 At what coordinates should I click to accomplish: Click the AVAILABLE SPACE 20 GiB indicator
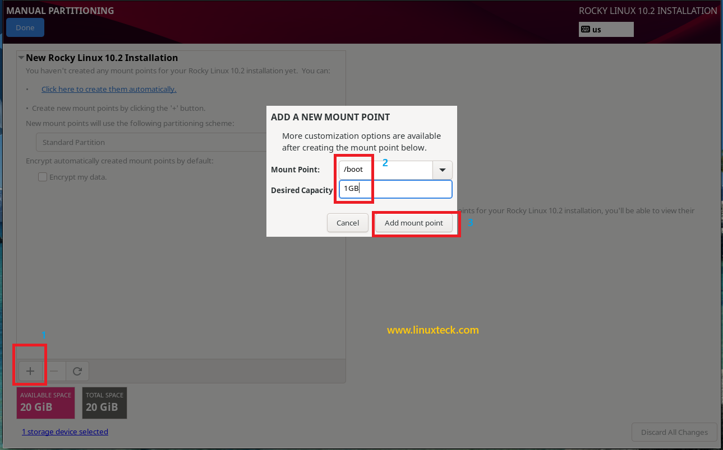coord(46,403)
